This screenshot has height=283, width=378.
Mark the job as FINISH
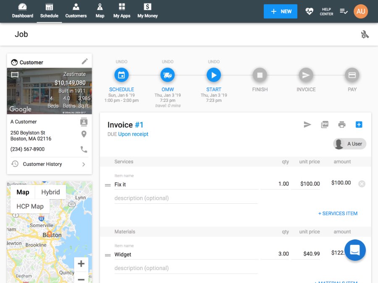(x=260, y=75)
